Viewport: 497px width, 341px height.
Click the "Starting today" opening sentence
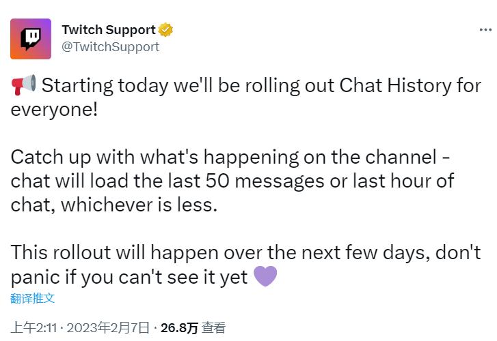[137, 87]
